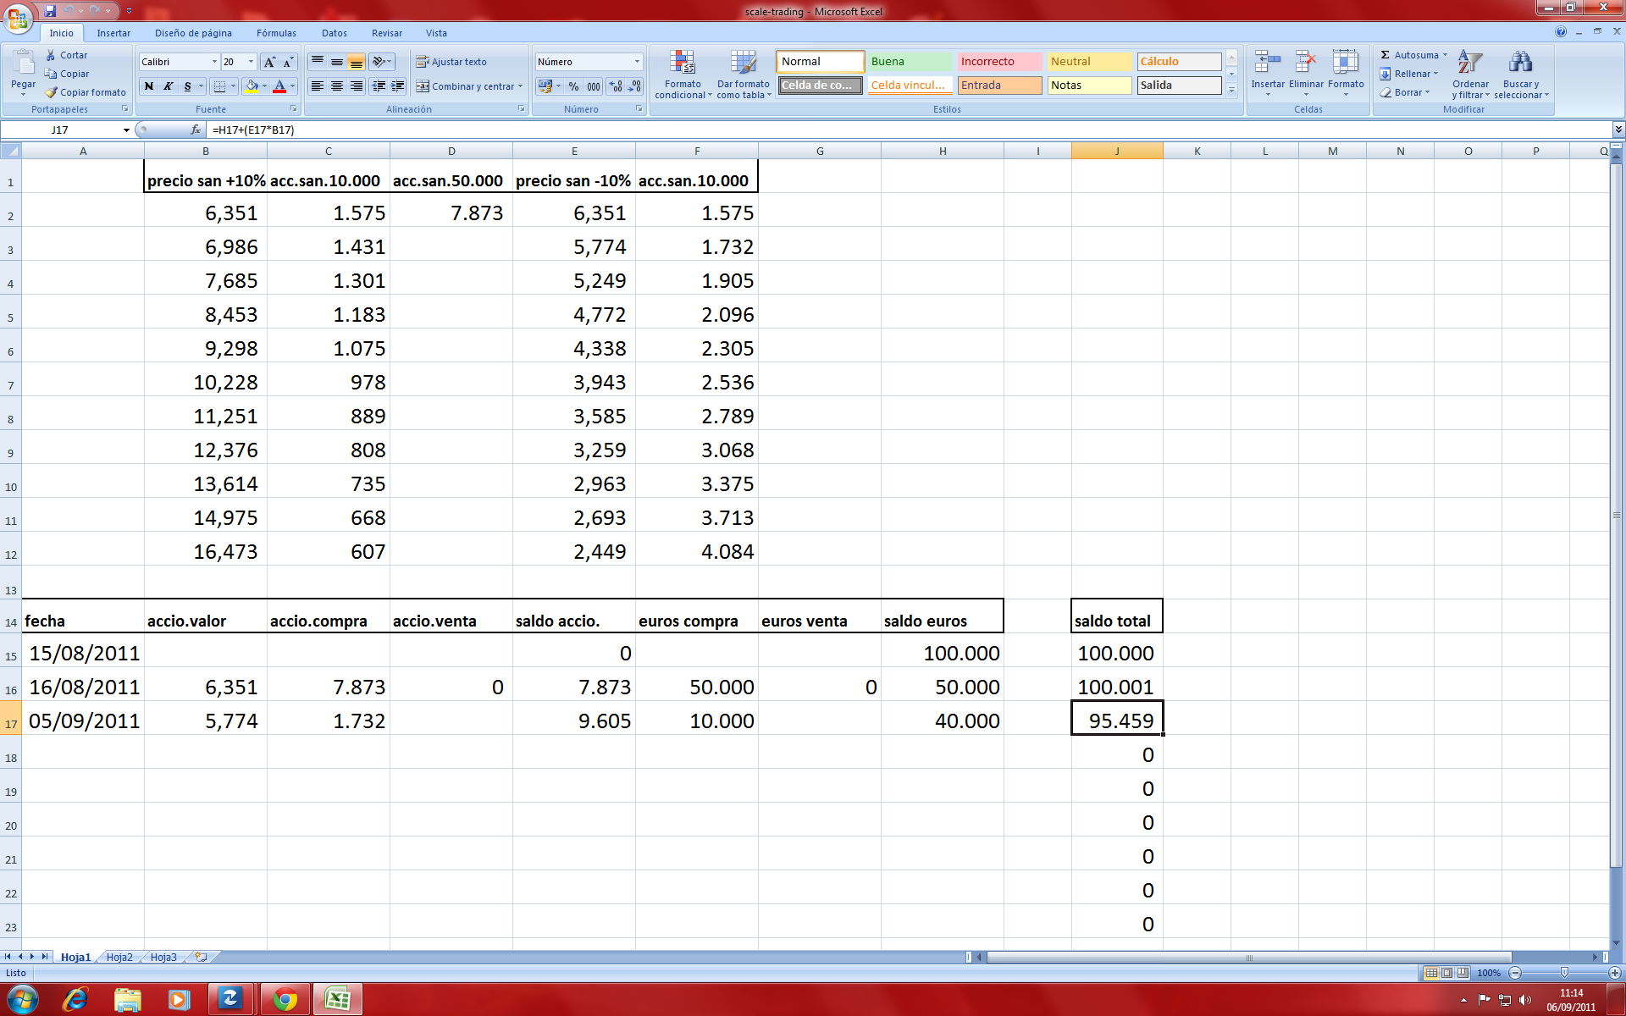The image size is (1626, 1016).
Task: Expand the Número format combo box
Action: click(637, 62)
